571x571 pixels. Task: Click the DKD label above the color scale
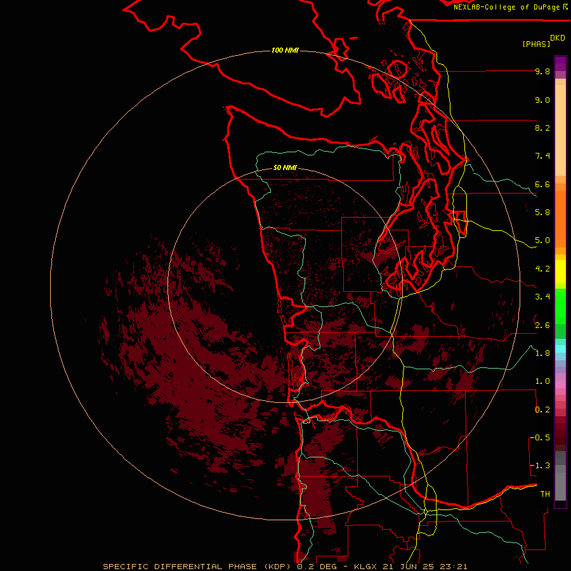pyautogui.click(x=558, y=38)
